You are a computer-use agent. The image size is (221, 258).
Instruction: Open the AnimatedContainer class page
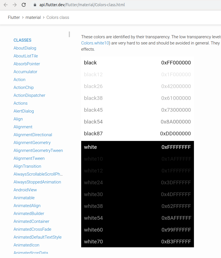tap(31, 221)
